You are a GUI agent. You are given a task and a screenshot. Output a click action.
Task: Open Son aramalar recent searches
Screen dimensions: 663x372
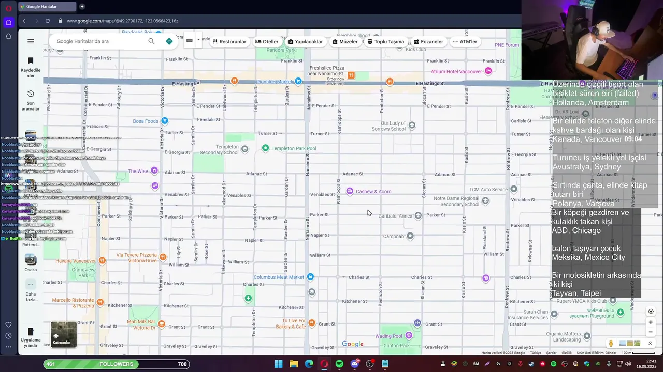31,100
